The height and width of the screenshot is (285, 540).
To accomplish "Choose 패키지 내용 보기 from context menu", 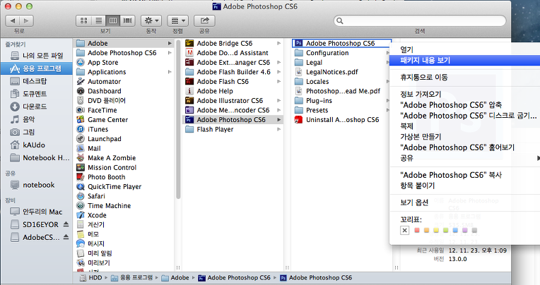I will (425, 61).
